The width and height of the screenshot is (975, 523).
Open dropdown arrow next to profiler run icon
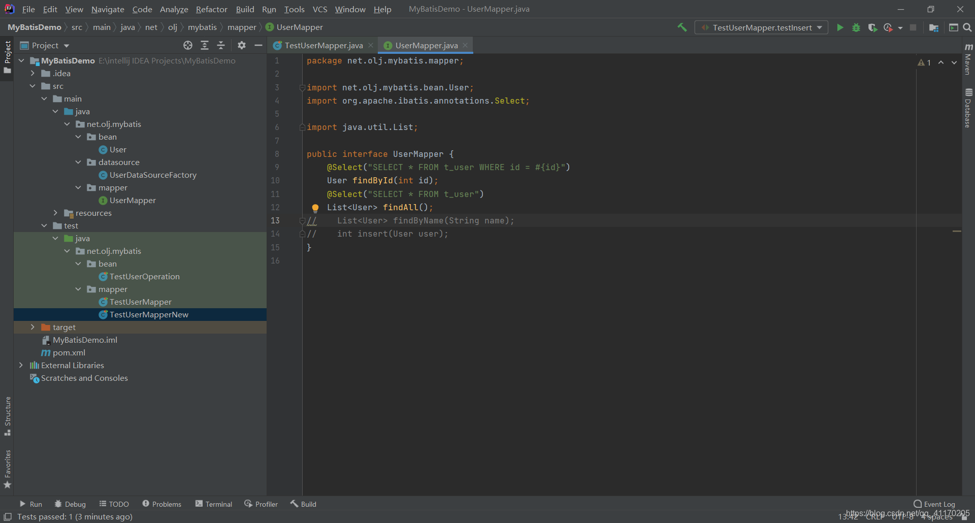tap(900, 28)
